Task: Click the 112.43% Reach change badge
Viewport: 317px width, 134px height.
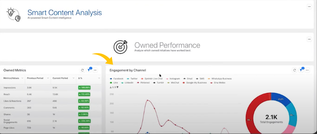Action: [x=84, y=94]
